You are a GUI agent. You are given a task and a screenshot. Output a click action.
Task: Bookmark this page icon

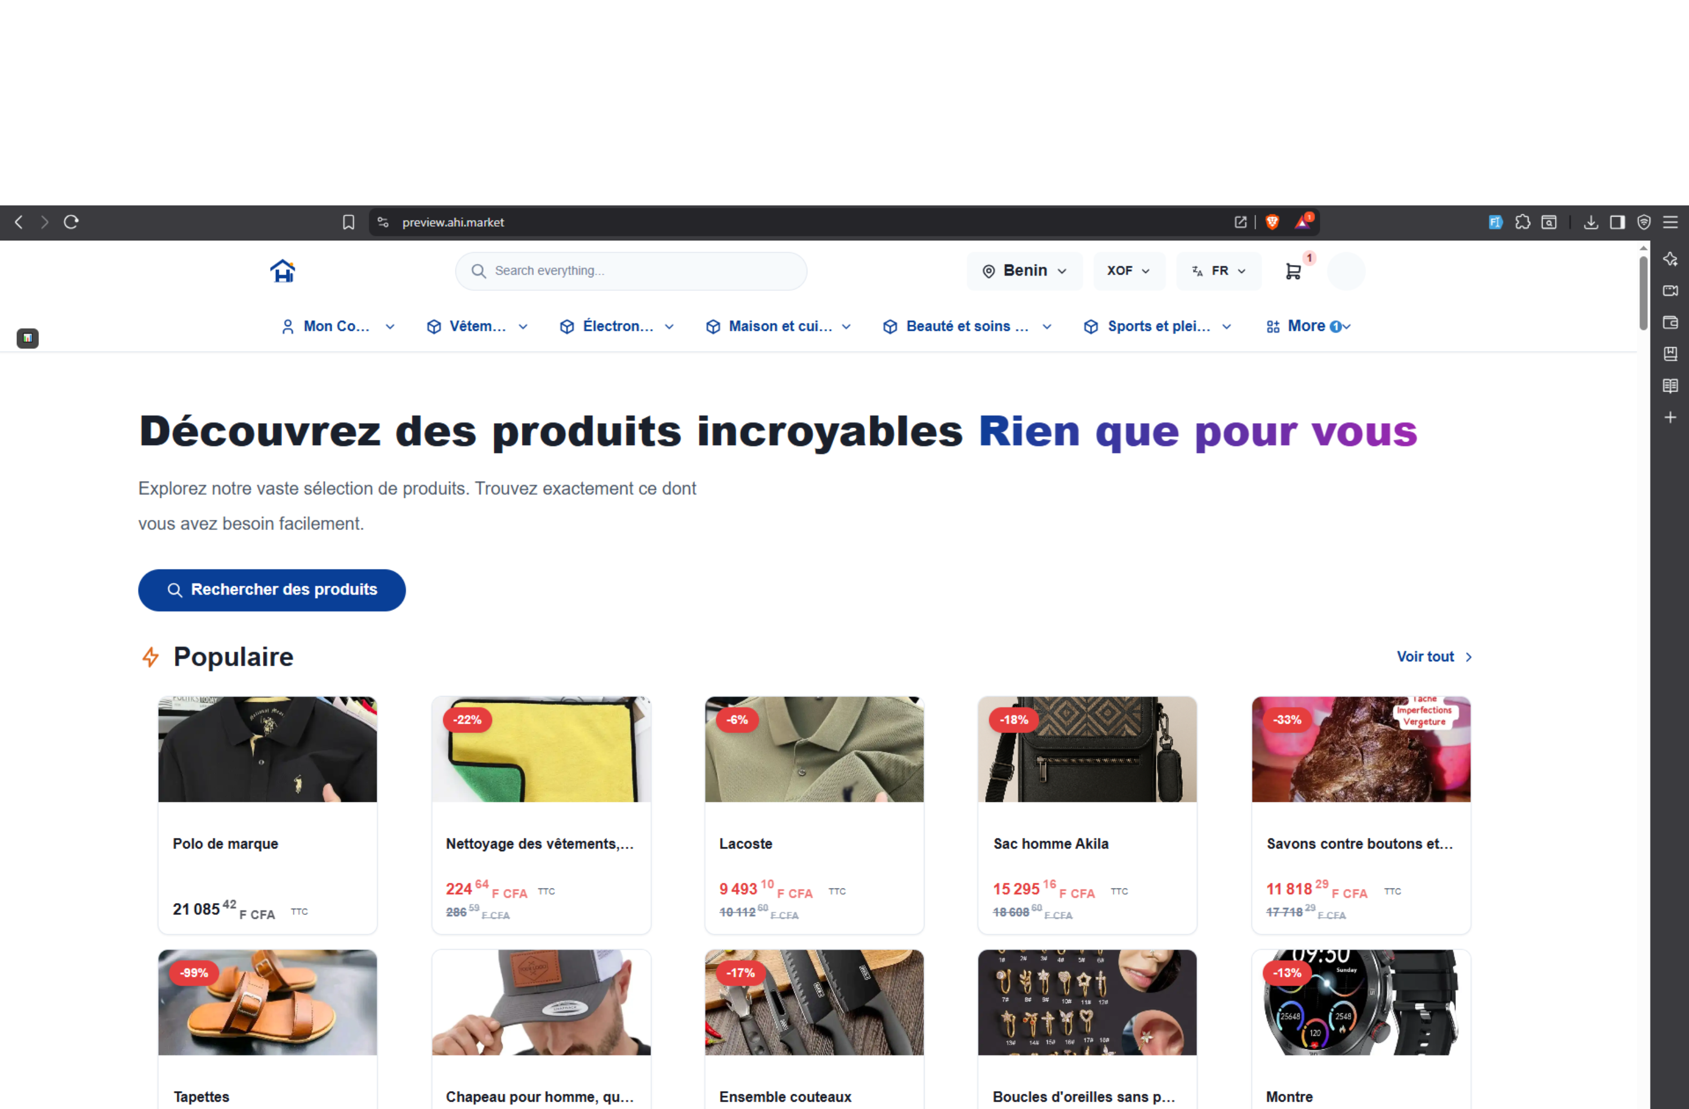(x=348, y=222)
